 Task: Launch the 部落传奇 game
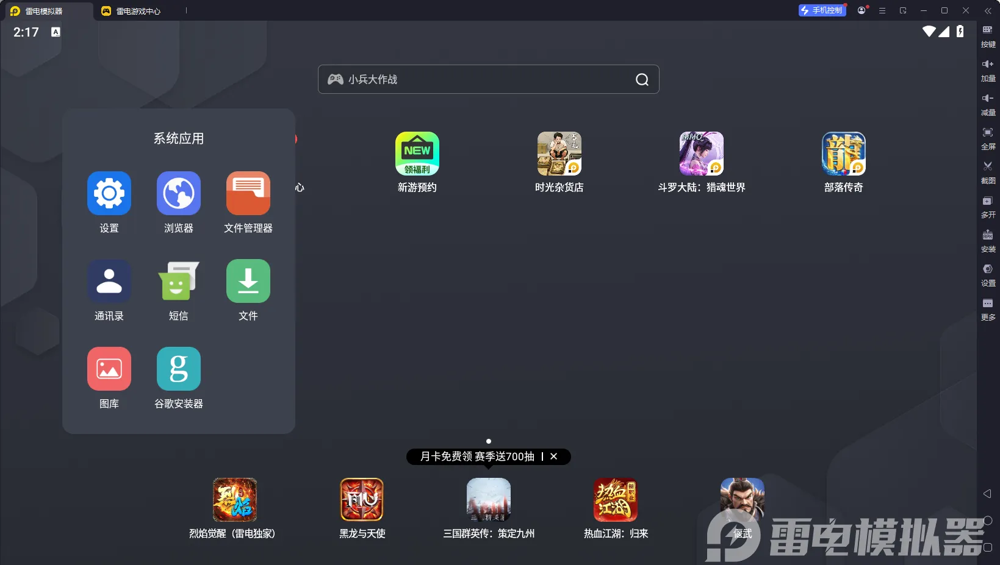point(844,154)
